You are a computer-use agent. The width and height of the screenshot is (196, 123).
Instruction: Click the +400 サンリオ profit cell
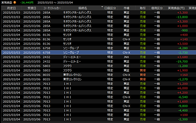184,35
